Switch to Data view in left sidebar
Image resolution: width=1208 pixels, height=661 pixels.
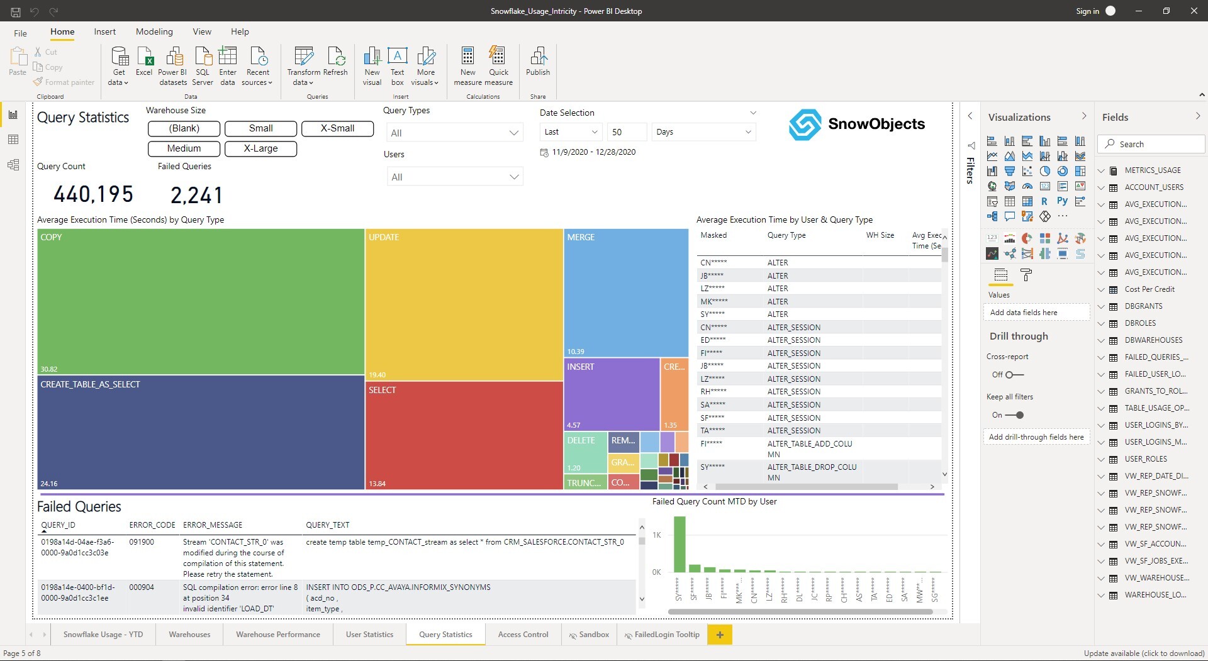pos(13,140)
